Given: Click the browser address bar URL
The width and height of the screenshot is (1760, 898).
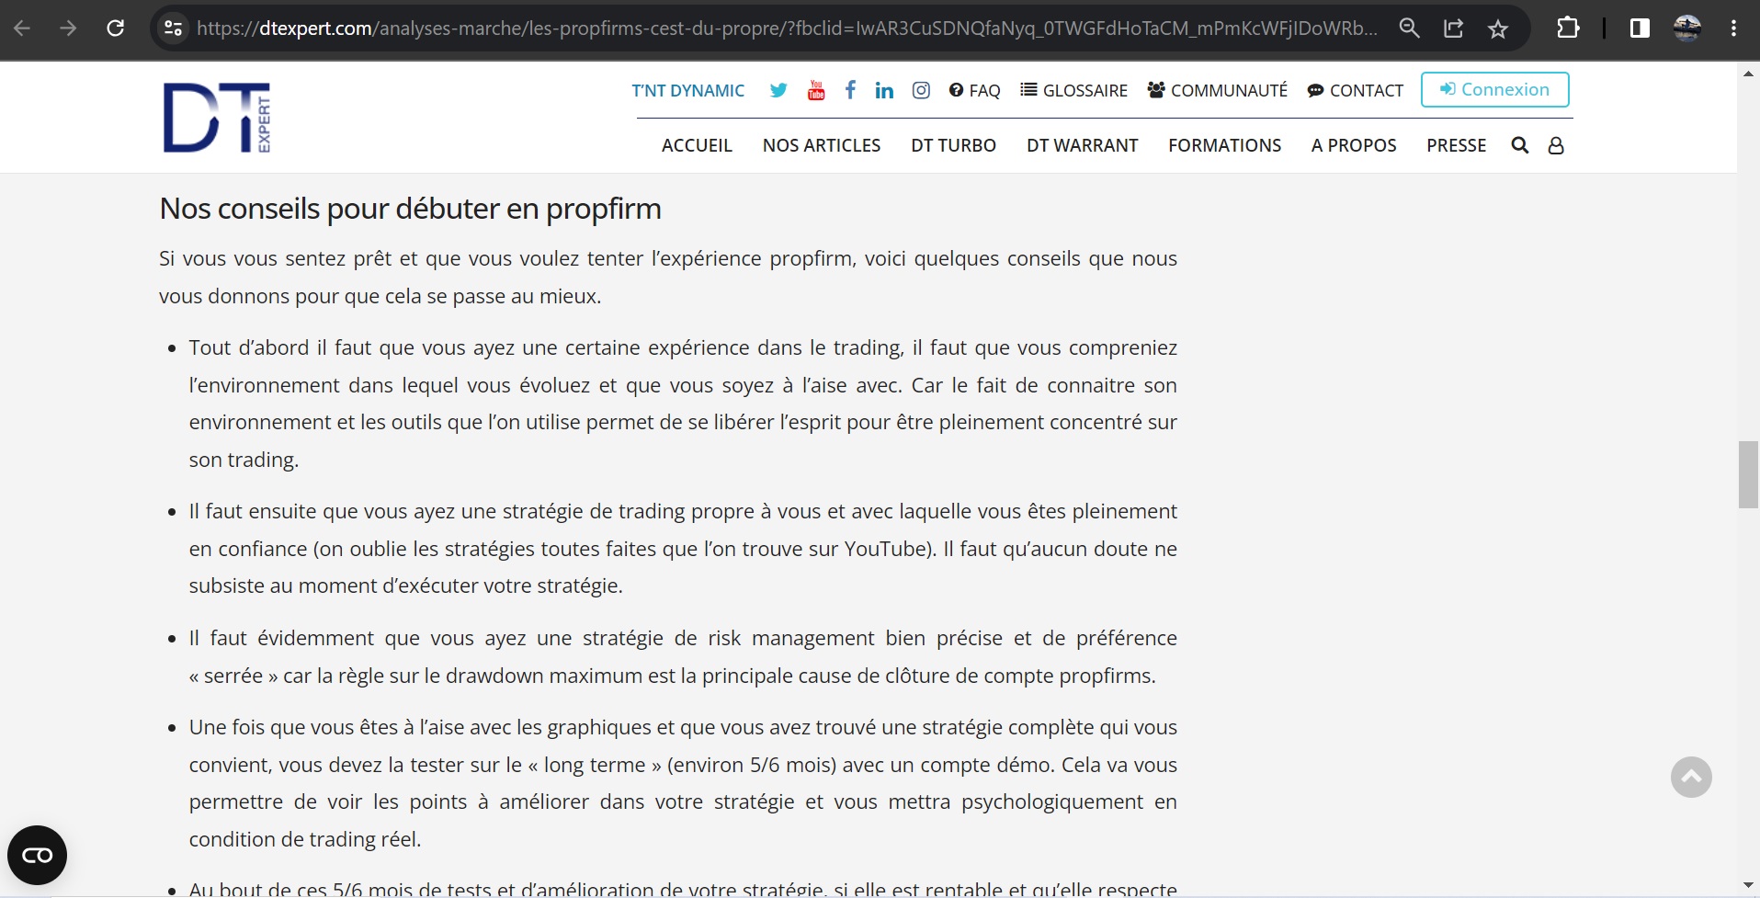Looking at the screenshot, I should [787, 28].
